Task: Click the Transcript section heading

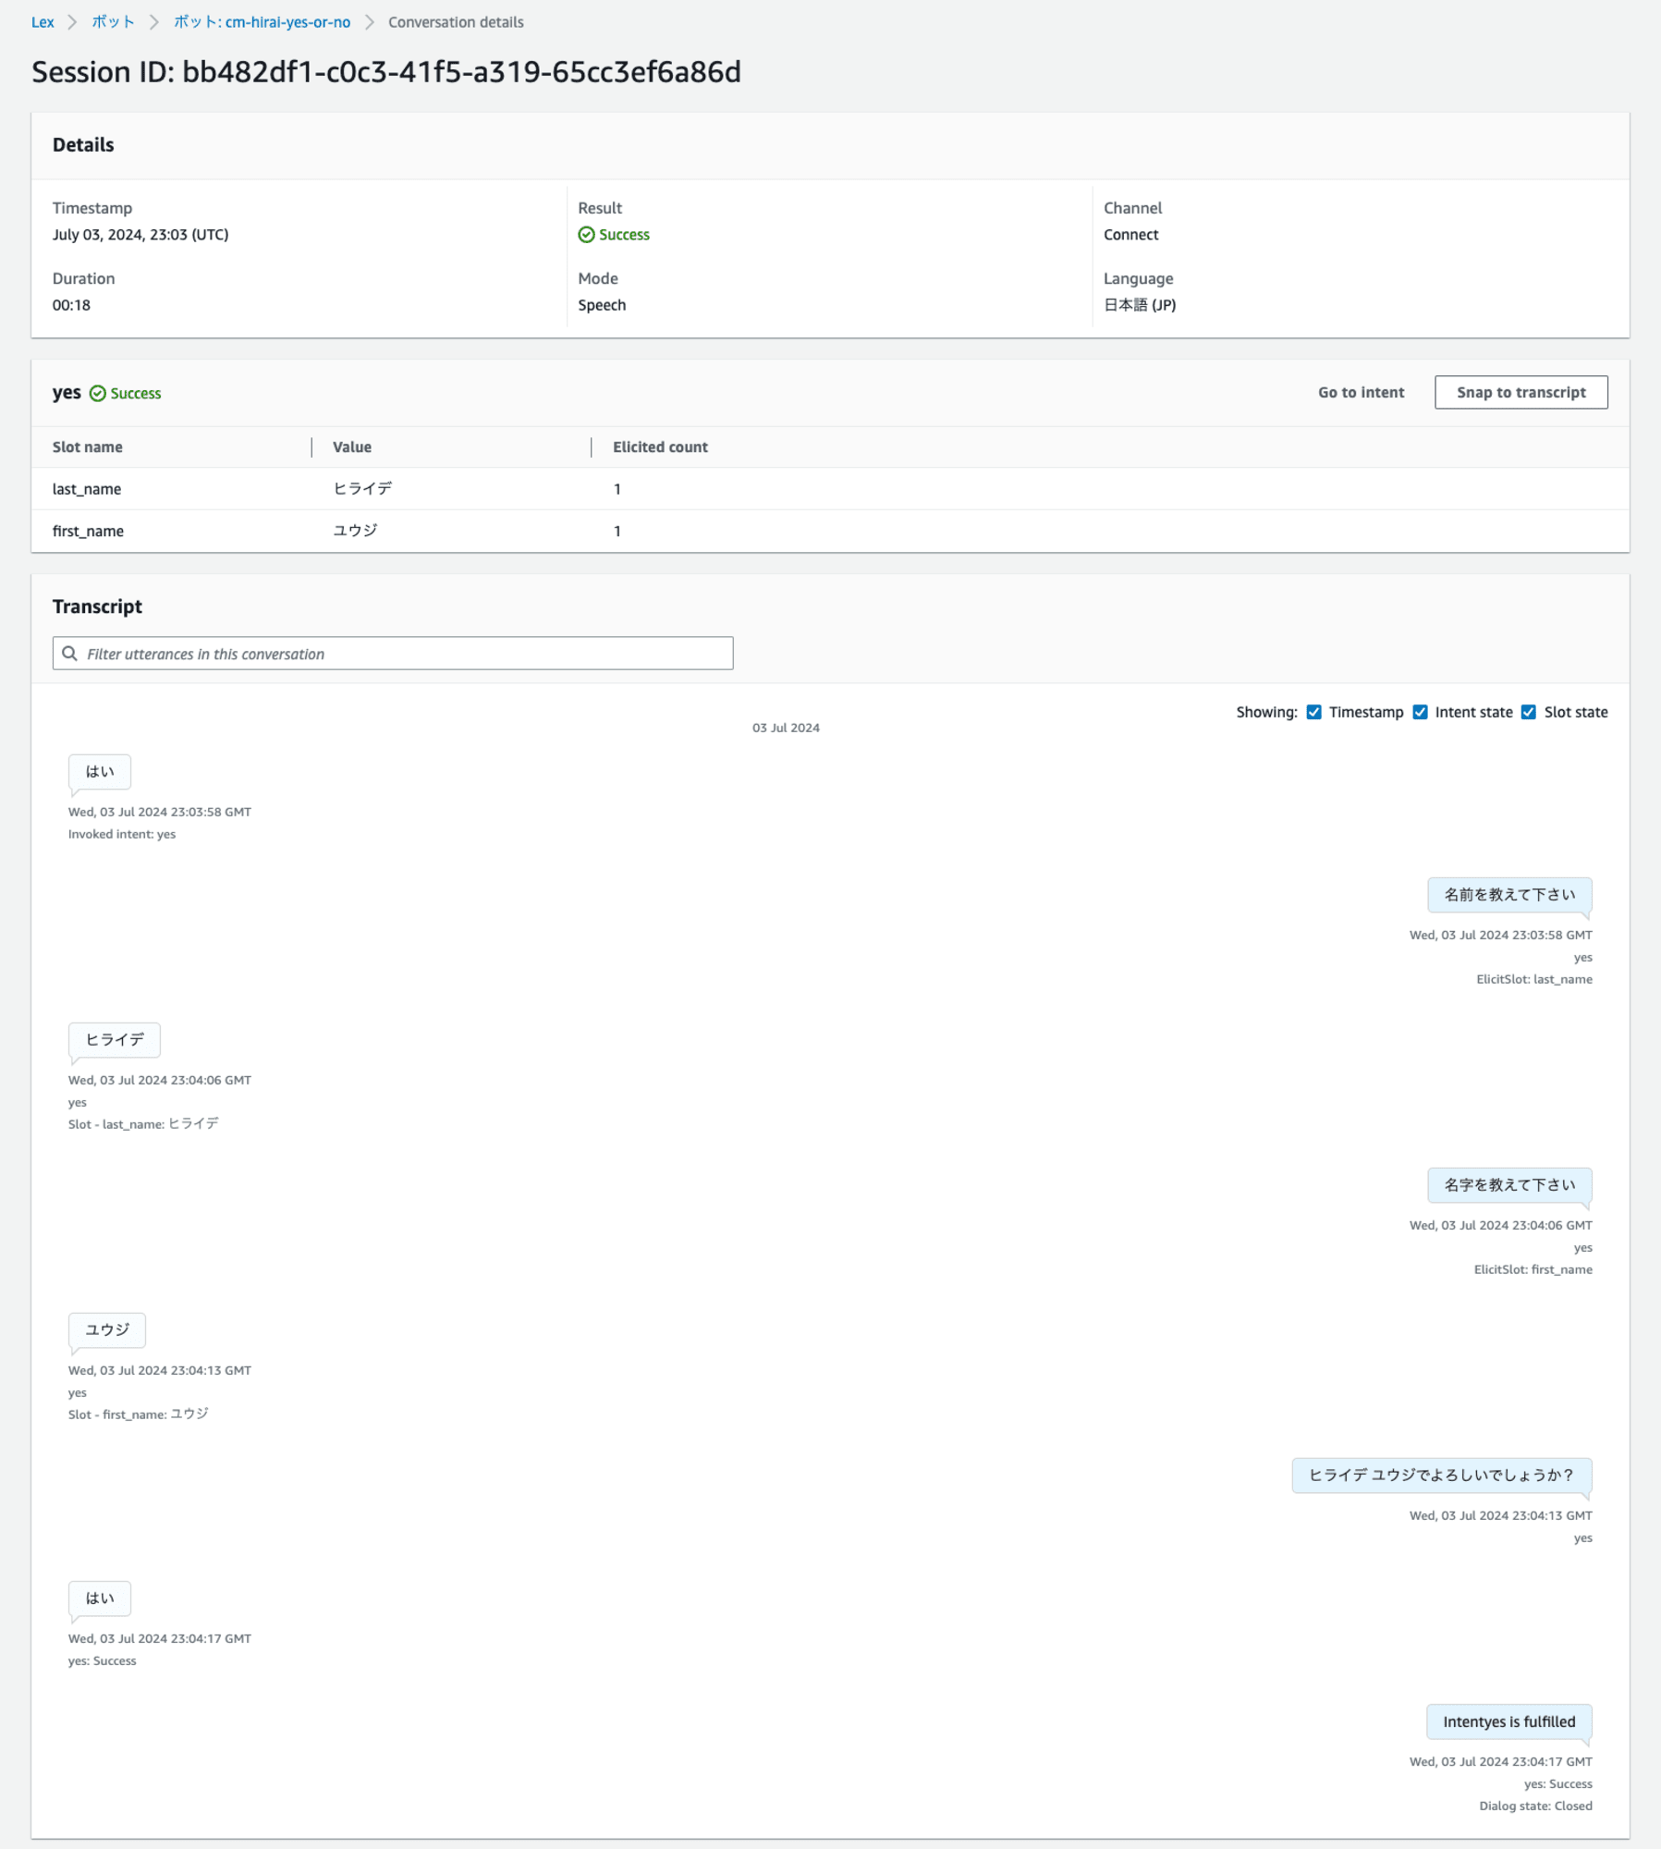Action: 97,606
